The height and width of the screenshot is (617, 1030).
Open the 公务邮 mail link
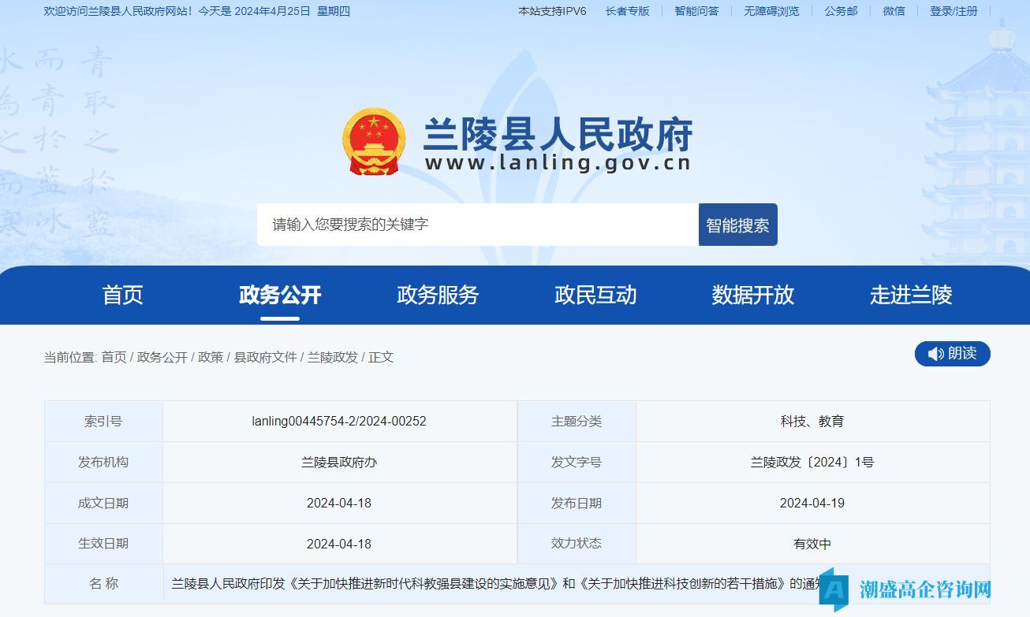tap(841, 11)
